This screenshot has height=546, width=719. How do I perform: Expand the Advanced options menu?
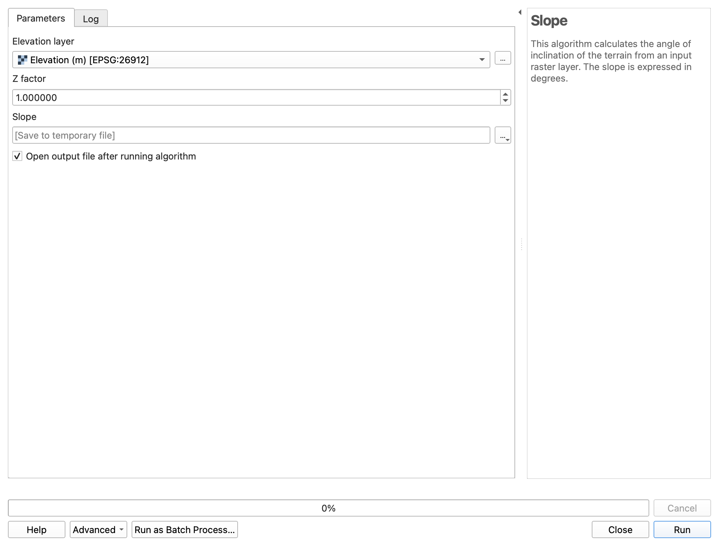[x=99, y=529]
